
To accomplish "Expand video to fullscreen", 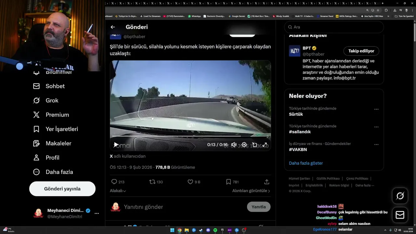I will coord(265,145).
